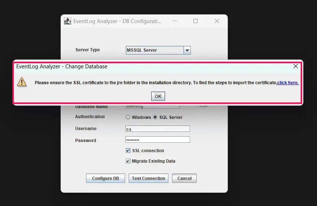Screen dimensions: 317x206
Task: Click the Configure DB button
Action: pos(106,178)
